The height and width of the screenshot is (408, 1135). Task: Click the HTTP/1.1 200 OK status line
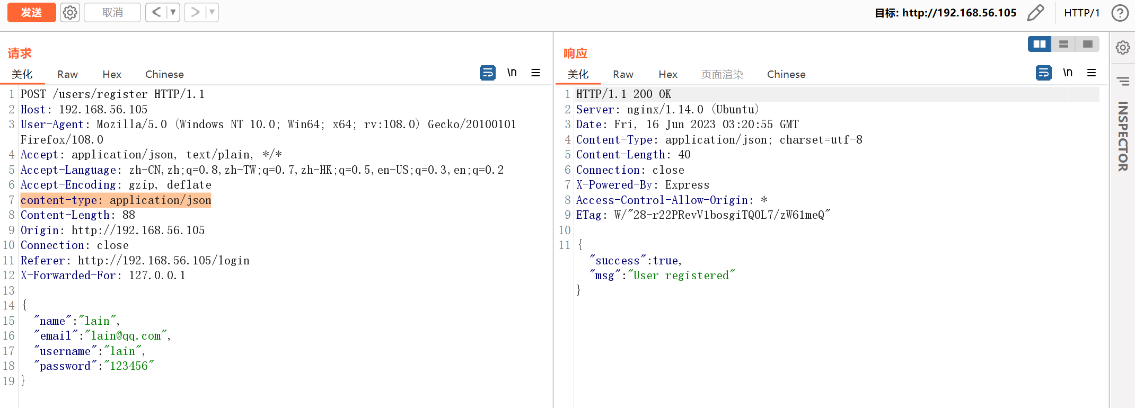623,94
